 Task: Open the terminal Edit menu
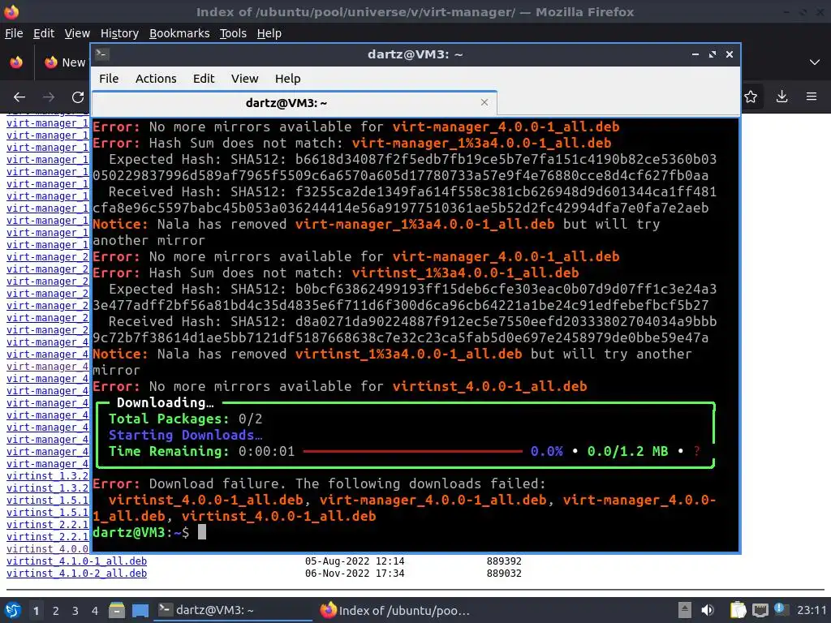204,79
